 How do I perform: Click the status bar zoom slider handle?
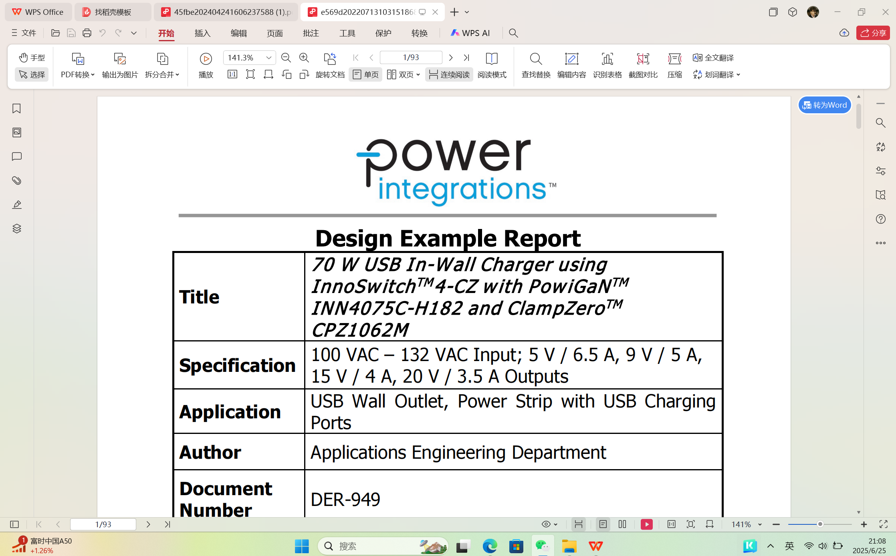click(820, 524)
